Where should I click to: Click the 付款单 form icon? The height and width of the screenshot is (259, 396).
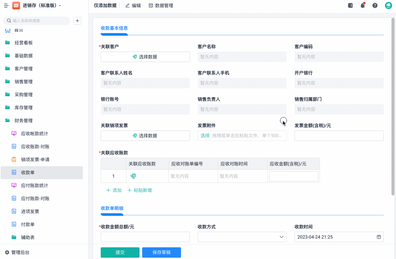tap(14, 224)
